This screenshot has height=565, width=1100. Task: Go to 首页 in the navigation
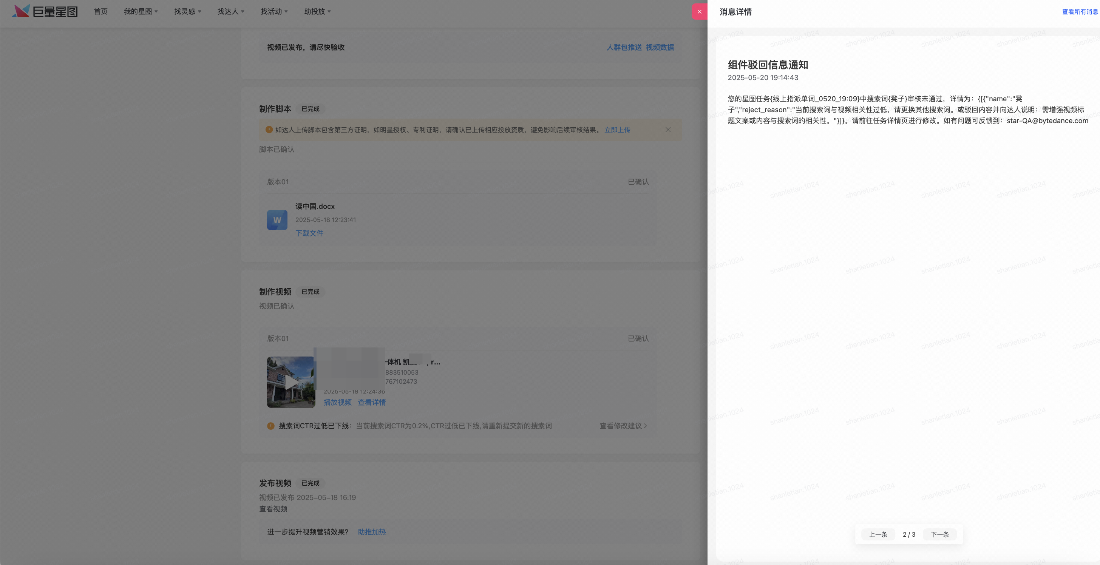click(101, 12)
